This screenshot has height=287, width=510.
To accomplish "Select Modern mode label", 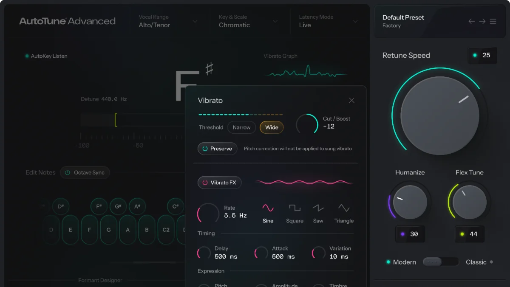I will 404,262.
